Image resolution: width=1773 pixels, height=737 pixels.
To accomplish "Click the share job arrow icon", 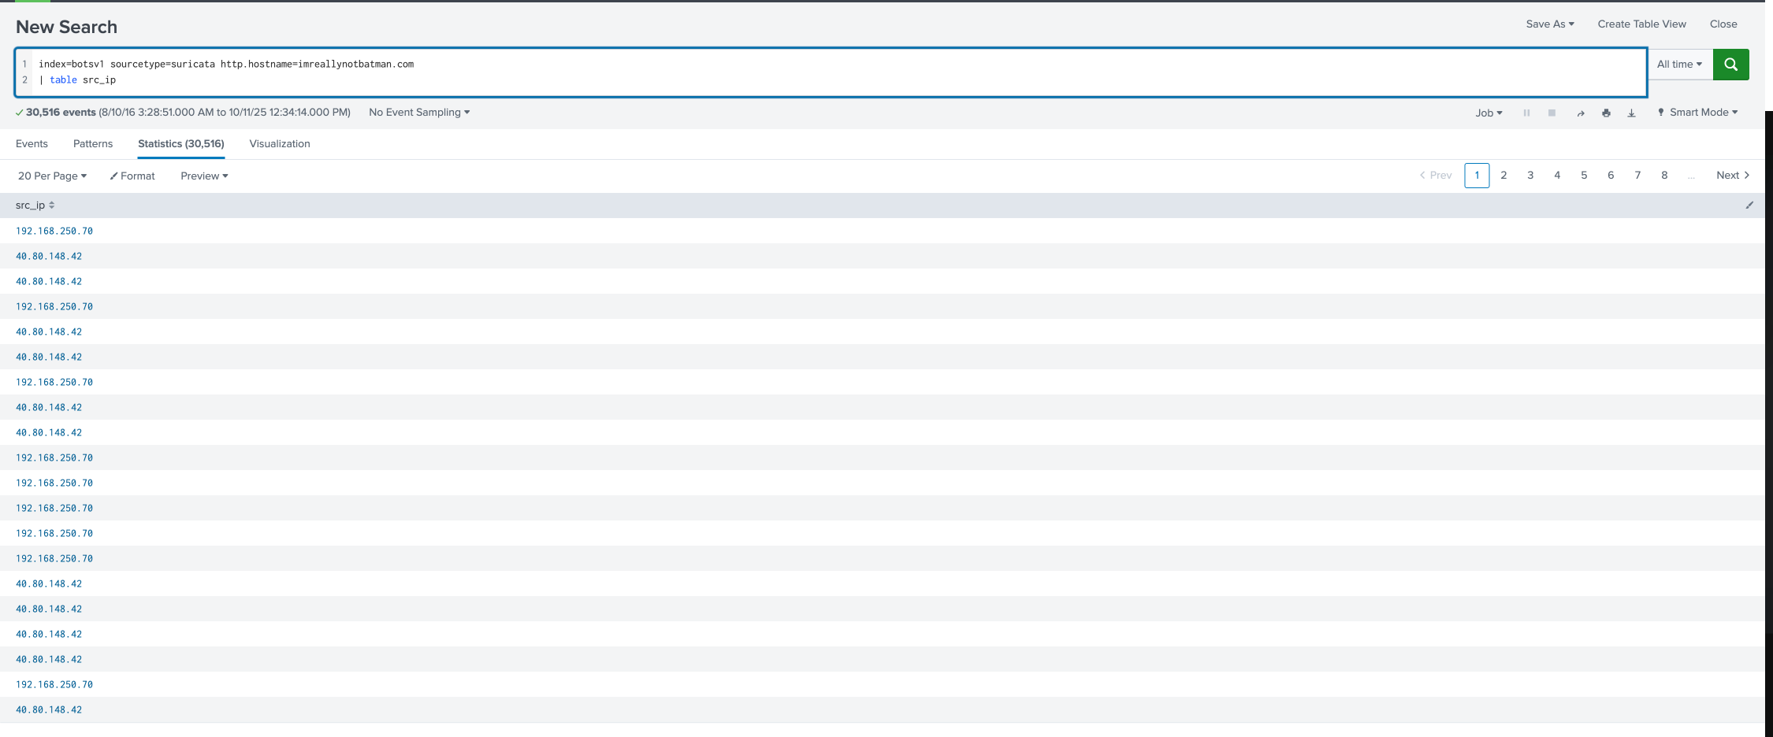I will [1581, 113].
